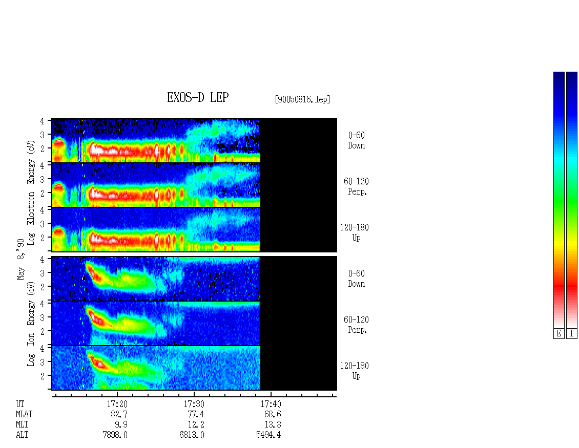The height and width of the screenshot is (448, 579).
Task: Click the May 8, '90 date label
Action: point(20,259)
